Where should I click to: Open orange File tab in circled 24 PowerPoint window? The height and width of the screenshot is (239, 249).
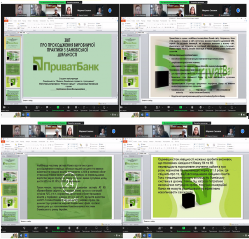[3, 142]
